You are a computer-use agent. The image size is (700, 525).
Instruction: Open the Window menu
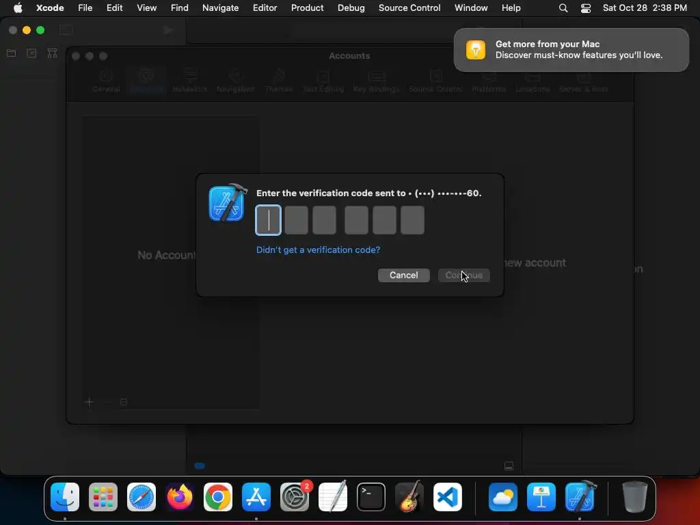coord(471,8)
